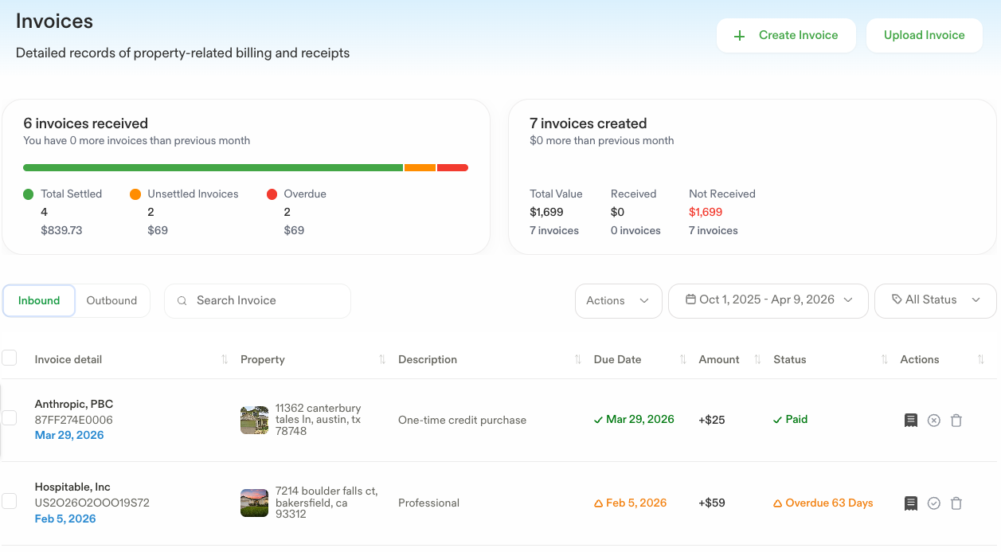Image resolution: width=1001 pixels, height=552 pixels.
Task: Sort by Property column arrows
Action: click(382, 360)
